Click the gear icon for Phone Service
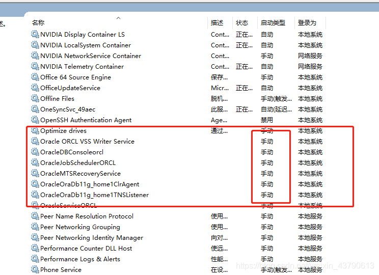Screen dimensions: 379x275 (x=35, y=269)
